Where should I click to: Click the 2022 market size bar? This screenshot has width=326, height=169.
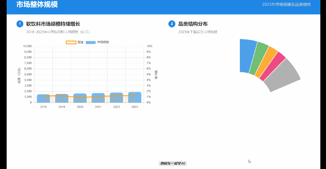(116, 97)
